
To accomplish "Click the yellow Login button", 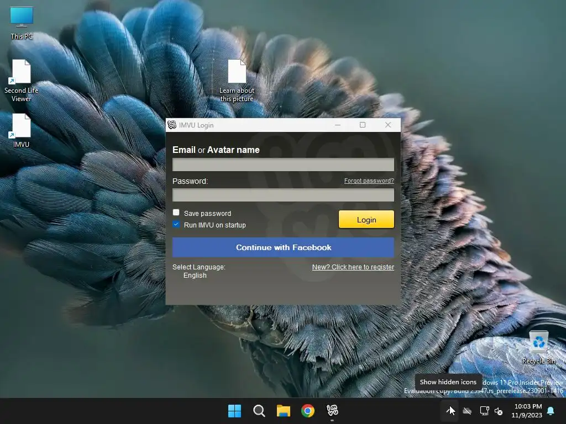I will [x=366, y=220].
